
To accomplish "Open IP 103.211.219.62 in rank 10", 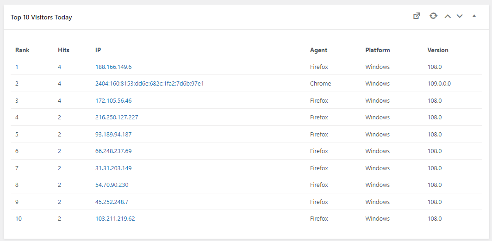I will (x=115, y=219).
